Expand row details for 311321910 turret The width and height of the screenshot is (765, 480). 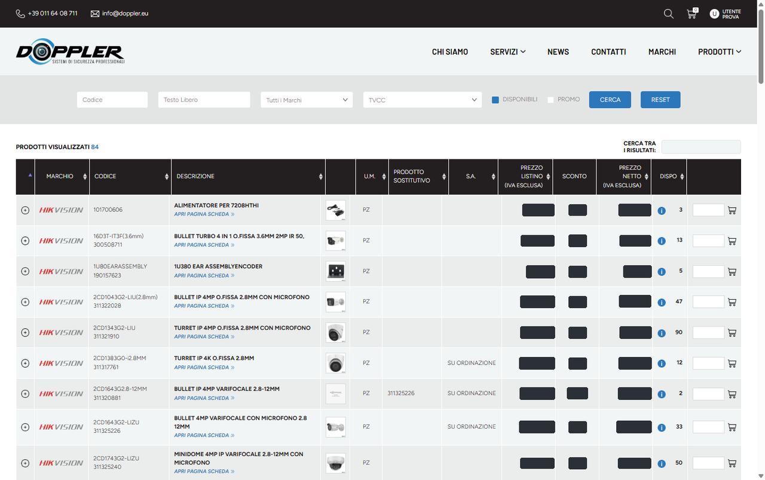click(x=25, y=333)
